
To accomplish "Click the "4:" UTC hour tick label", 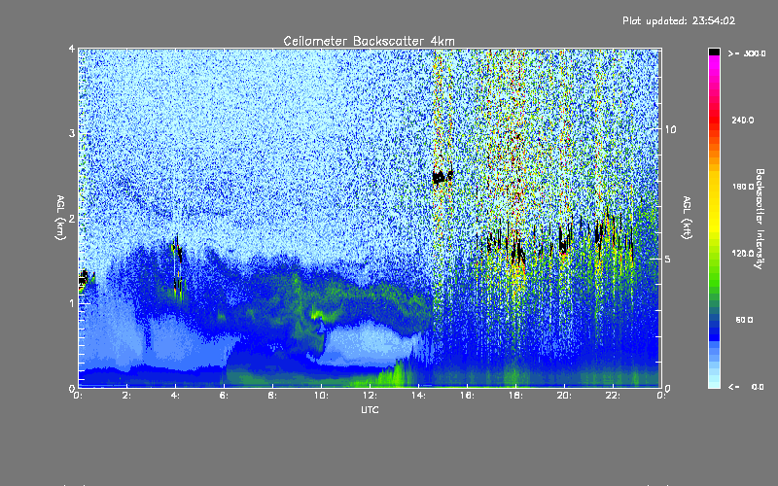I will tap(176, 396).
